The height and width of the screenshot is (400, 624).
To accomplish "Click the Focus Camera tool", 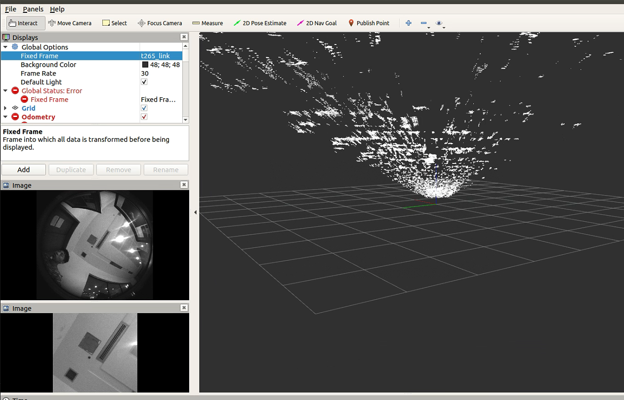I will 160,23.
